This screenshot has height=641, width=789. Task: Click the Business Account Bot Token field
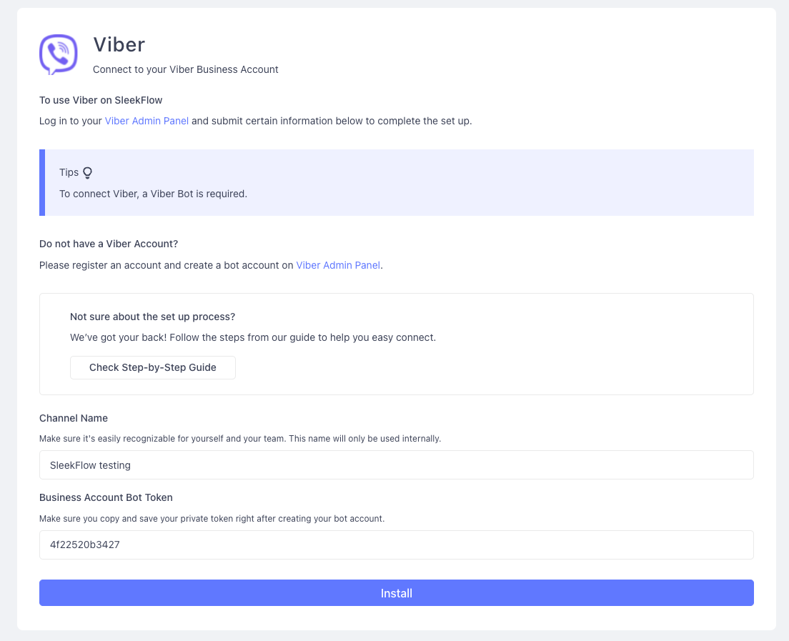tap(396, 545)
